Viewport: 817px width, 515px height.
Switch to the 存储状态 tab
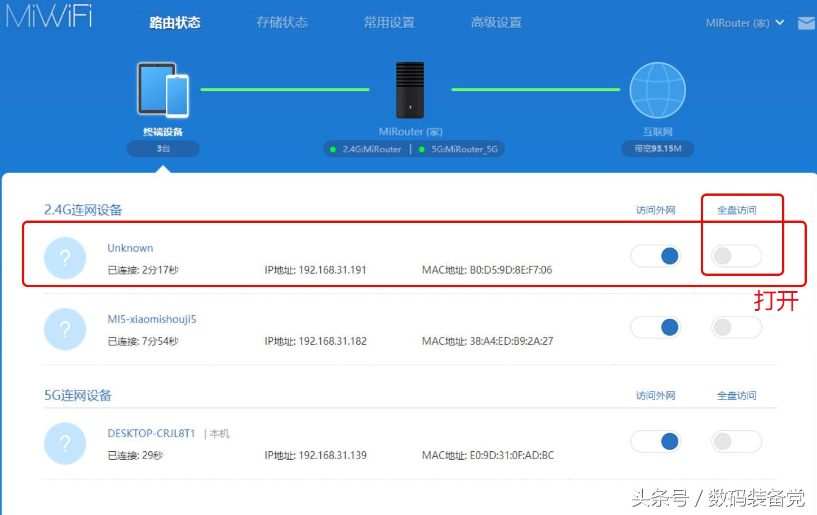tap(281, 23)
